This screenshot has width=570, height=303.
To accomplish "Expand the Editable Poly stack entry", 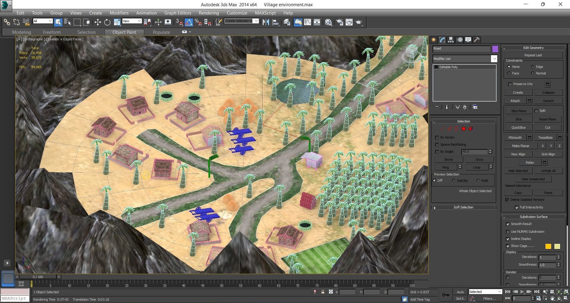I will pos(436,67).
